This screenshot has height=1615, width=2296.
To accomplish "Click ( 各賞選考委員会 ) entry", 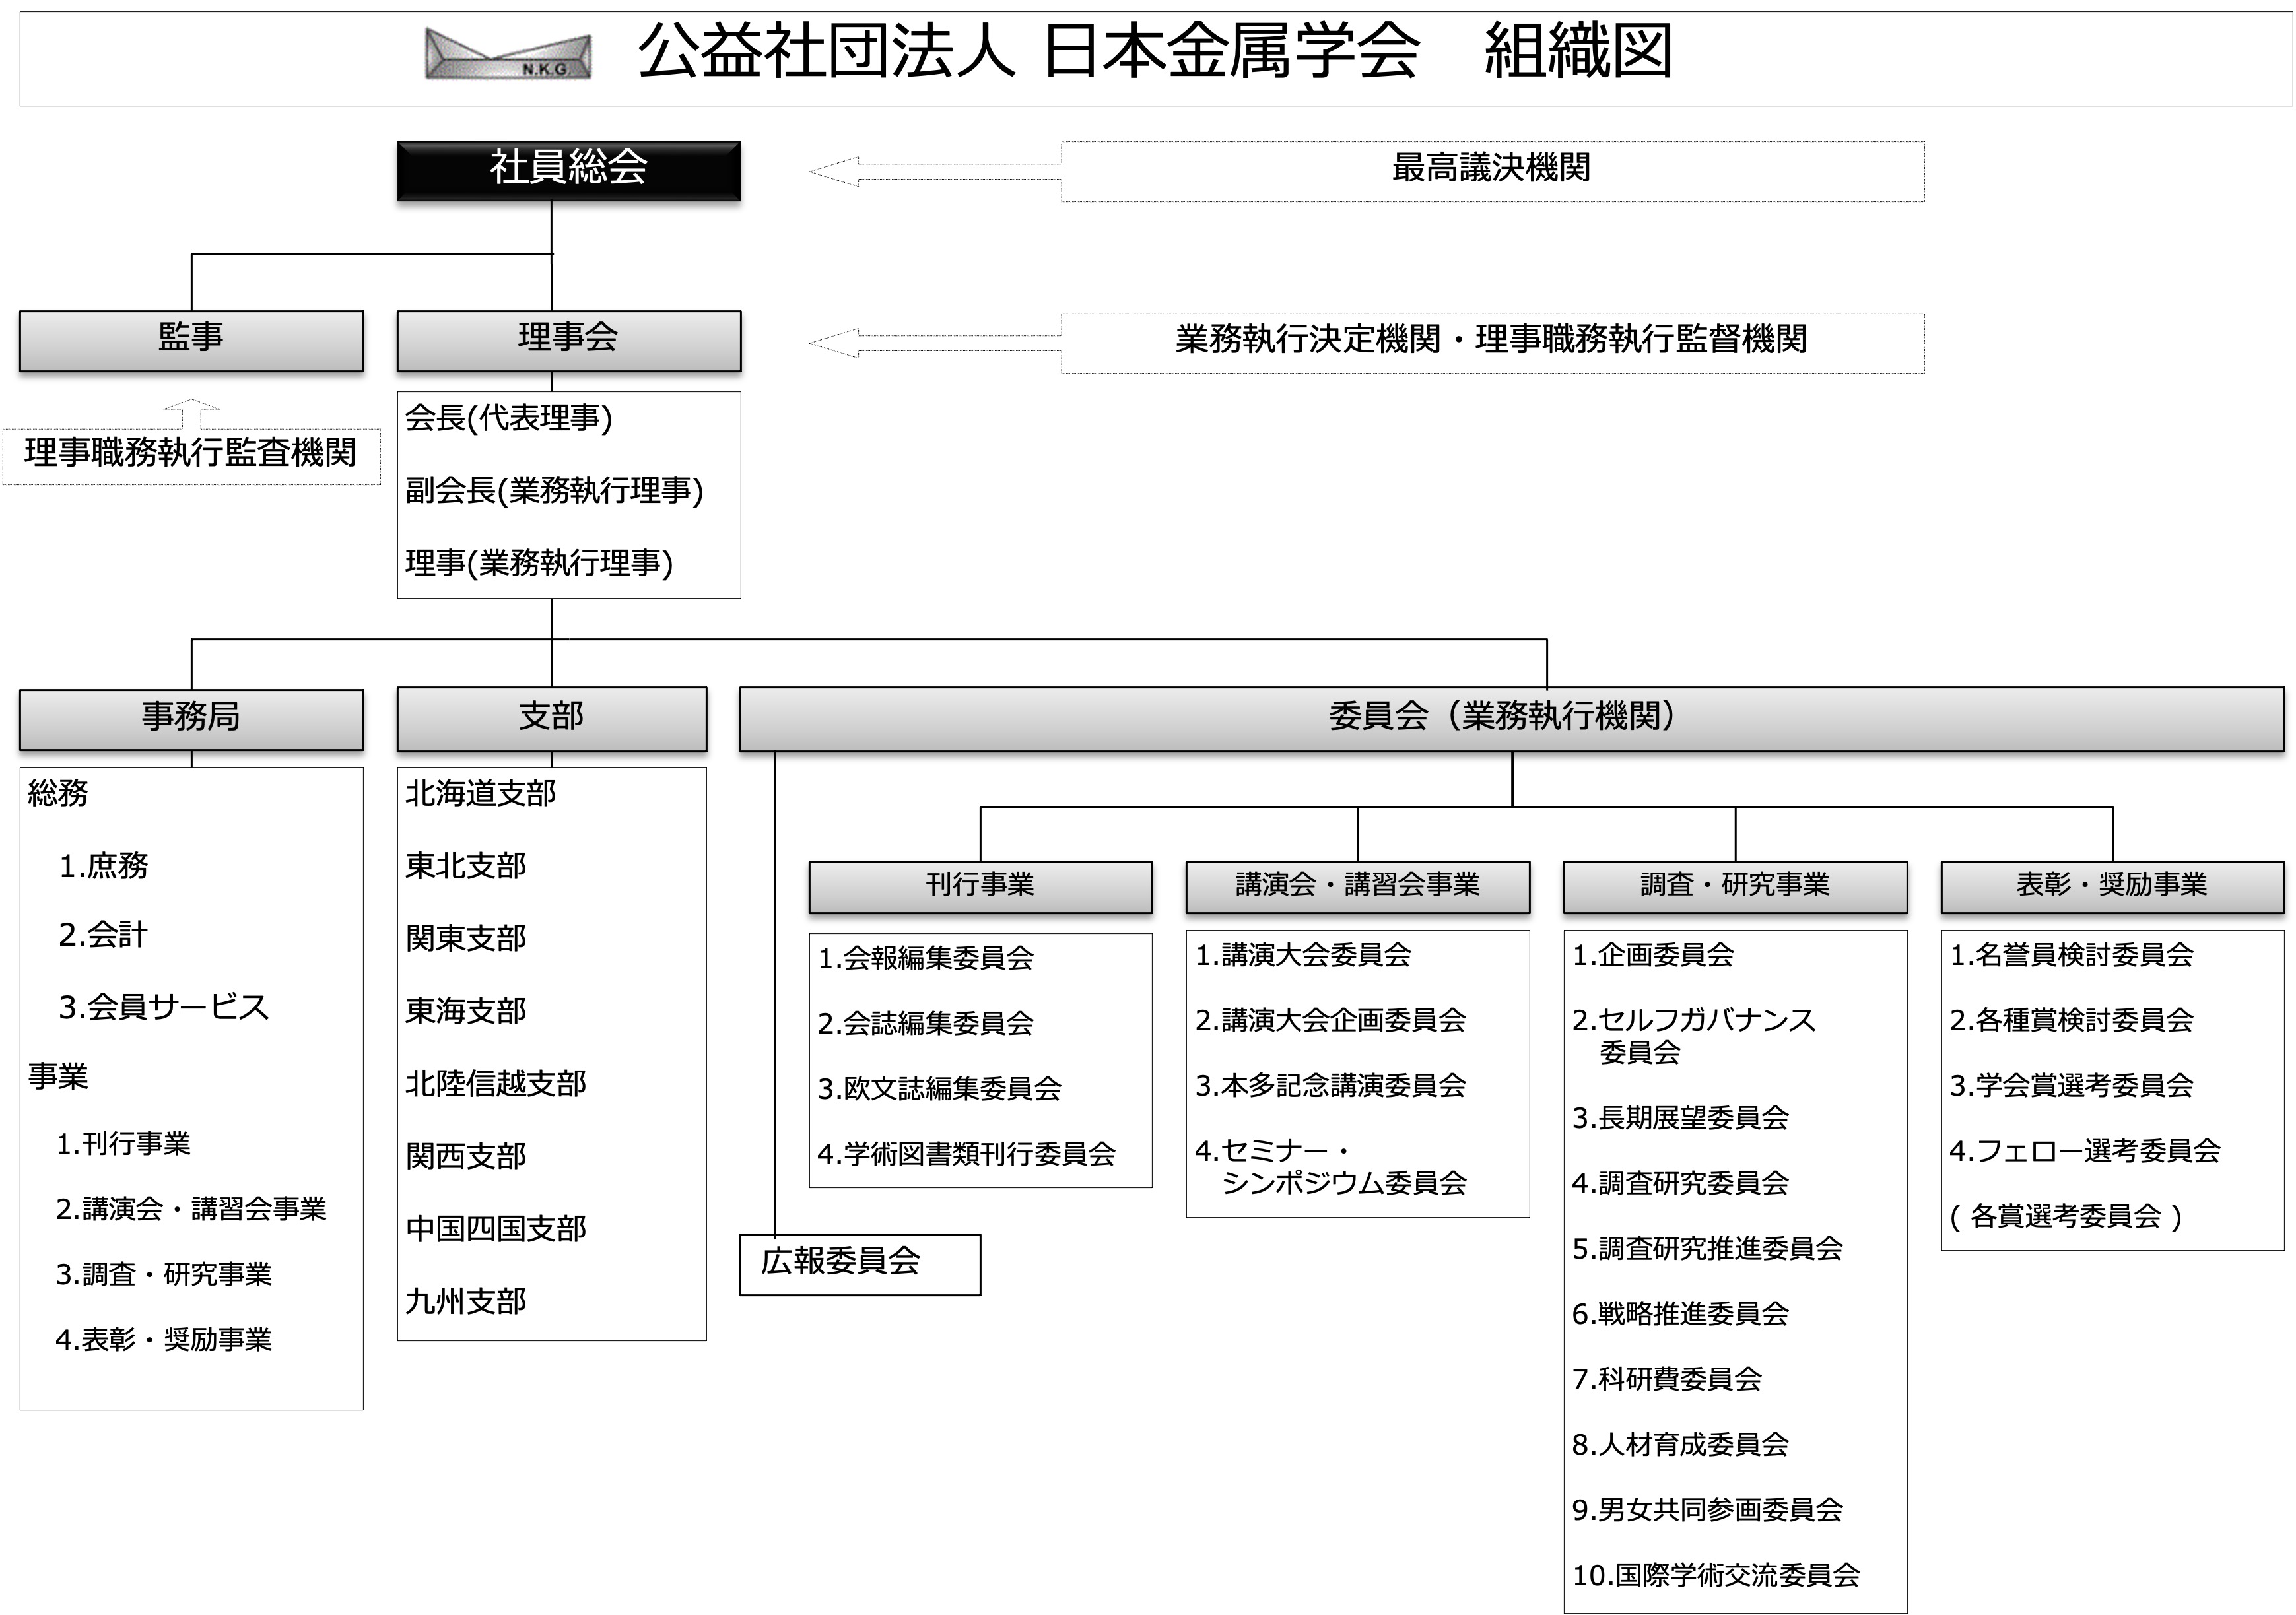I will (x=2066, y=1217).
